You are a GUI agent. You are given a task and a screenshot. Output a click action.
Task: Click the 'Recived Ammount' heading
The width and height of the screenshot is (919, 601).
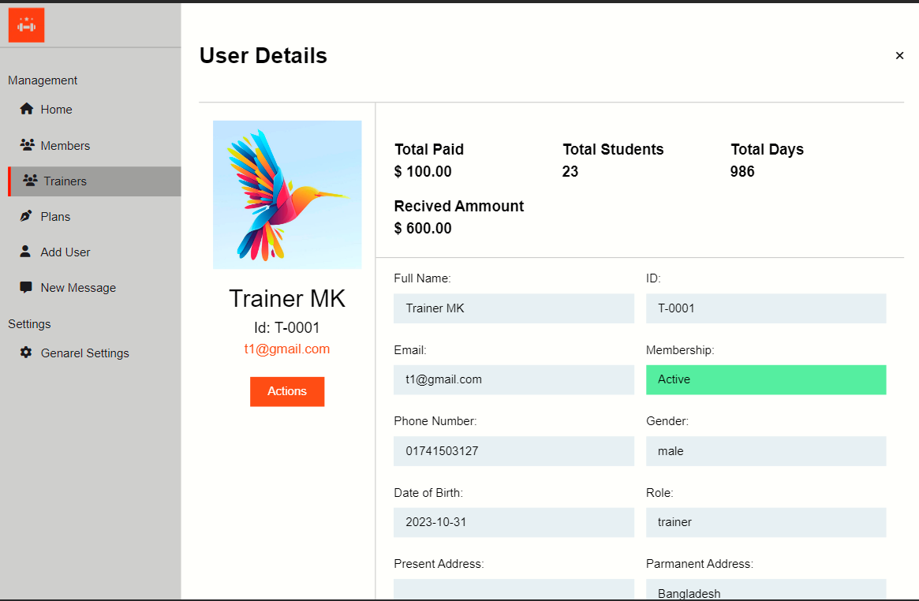click(459, 206)
